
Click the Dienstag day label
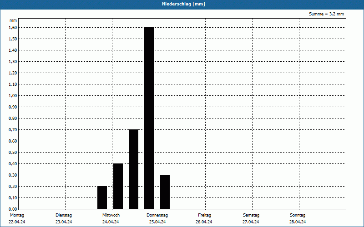tap(64, 215)
